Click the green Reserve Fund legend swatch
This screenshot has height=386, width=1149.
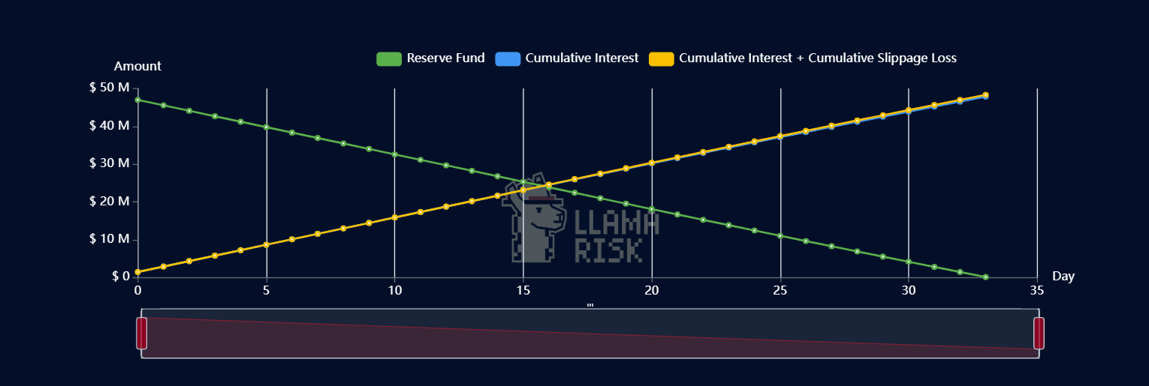coord(389,58)
